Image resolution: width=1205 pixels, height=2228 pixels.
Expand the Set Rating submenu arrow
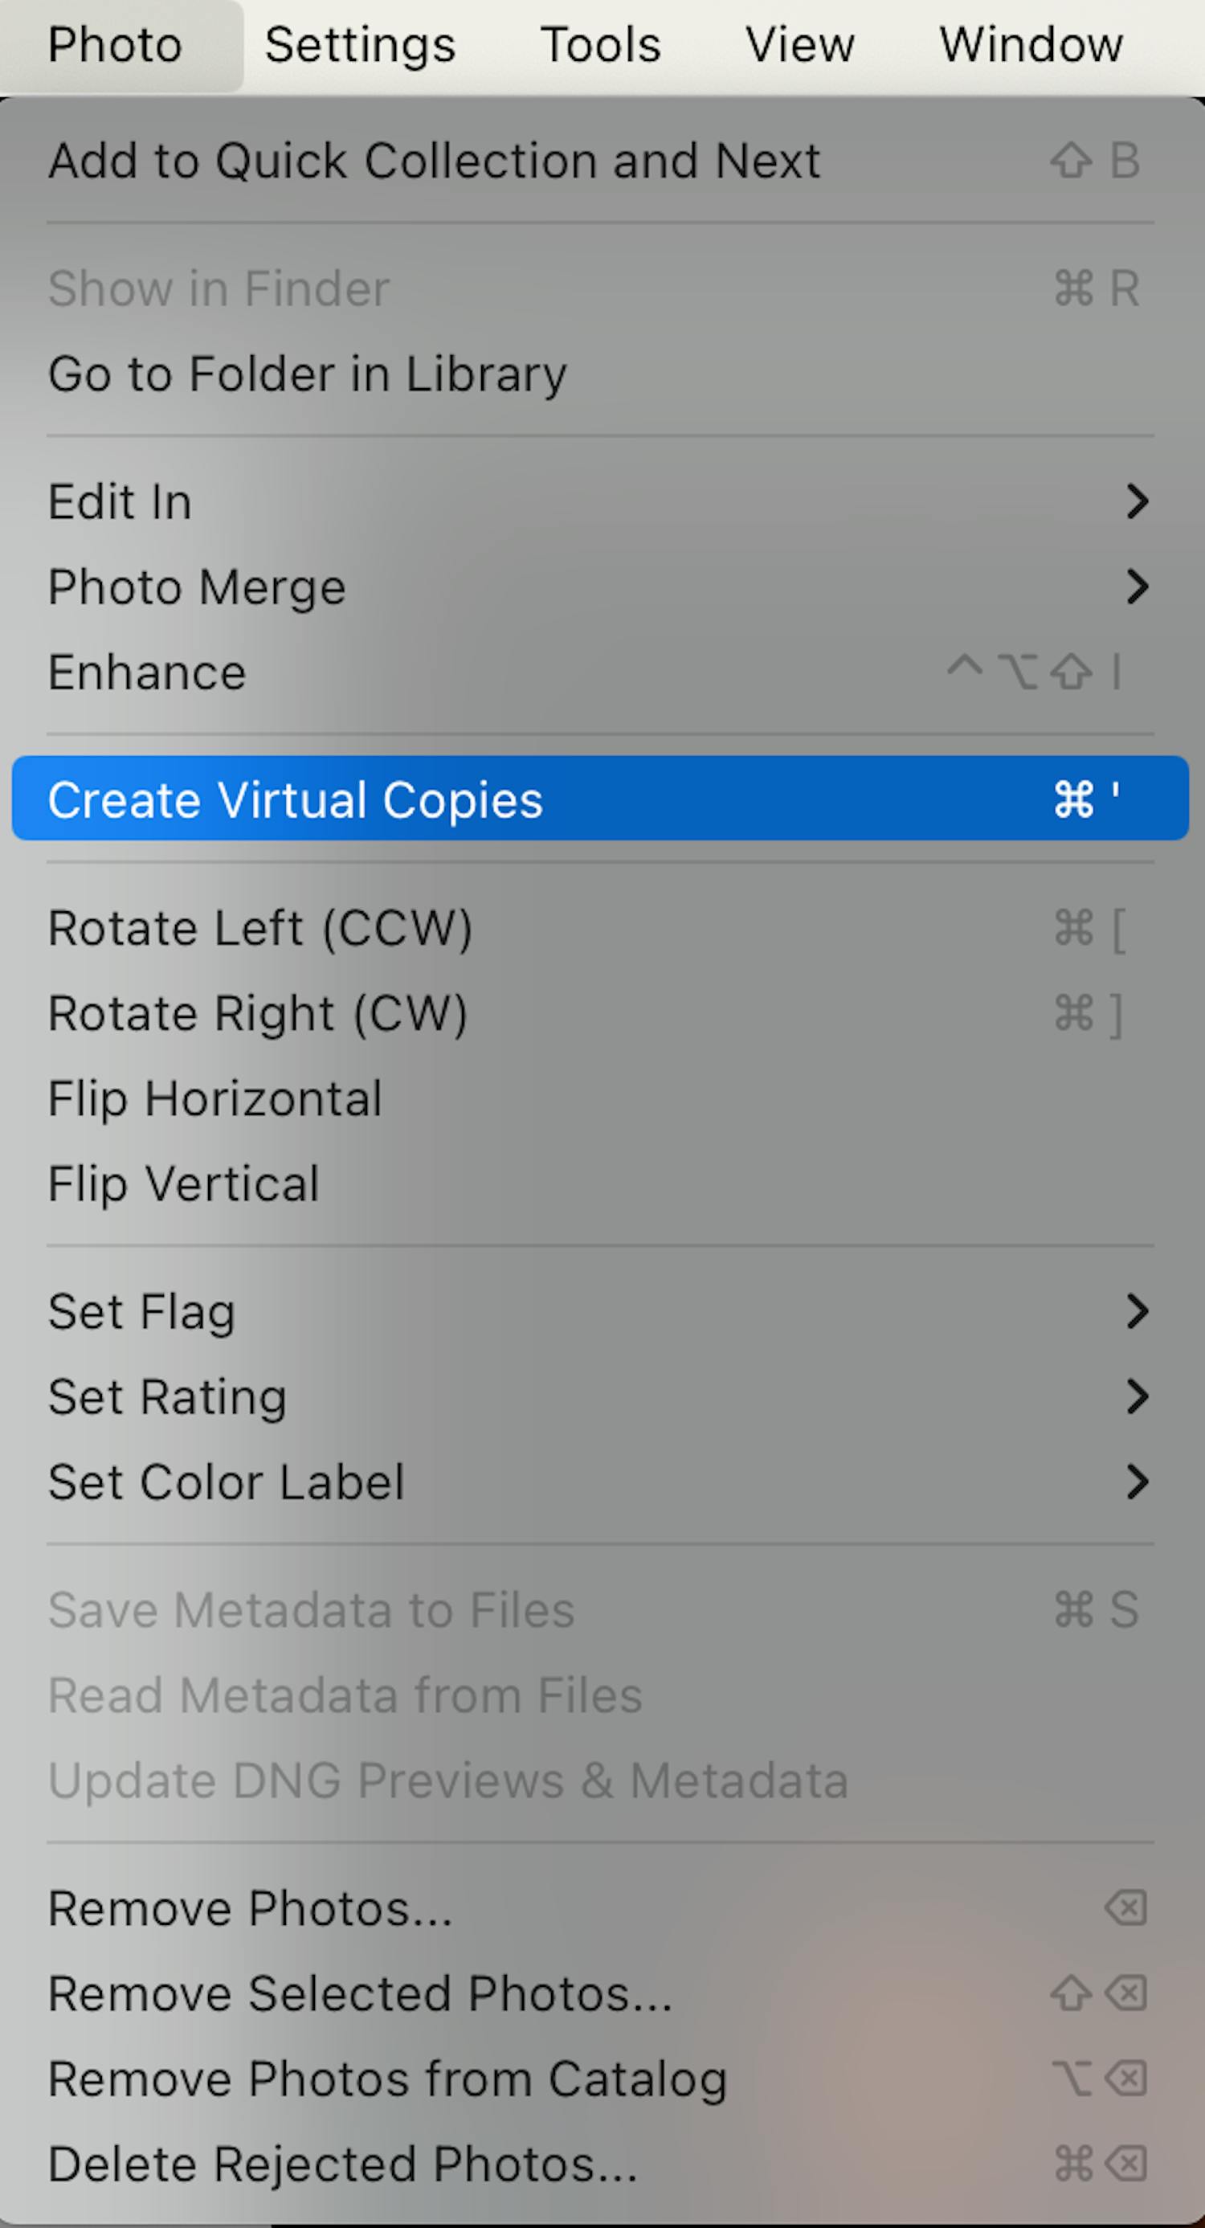[x=1137, y=1396]
